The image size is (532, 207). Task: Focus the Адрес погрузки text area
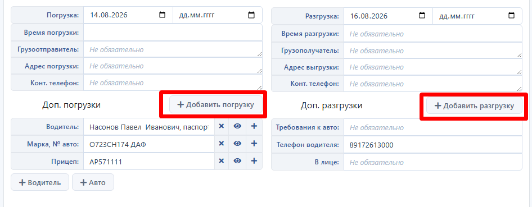coord(173,66)
